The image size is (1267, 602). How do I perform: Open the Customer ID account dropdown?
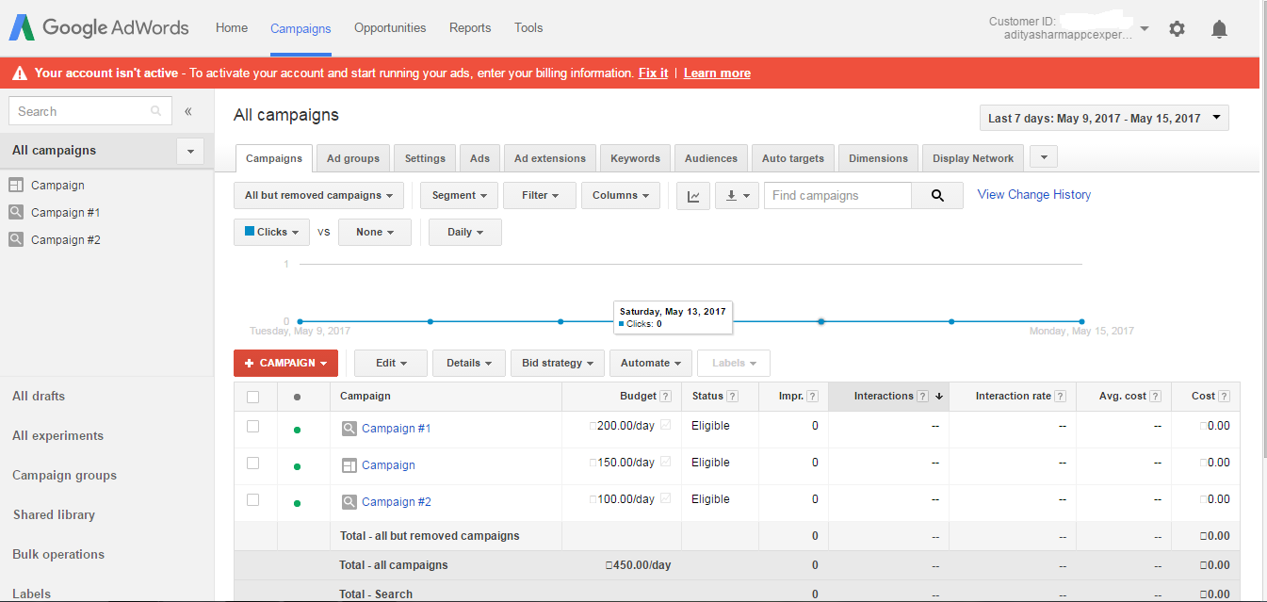[x=1145, y=28]
